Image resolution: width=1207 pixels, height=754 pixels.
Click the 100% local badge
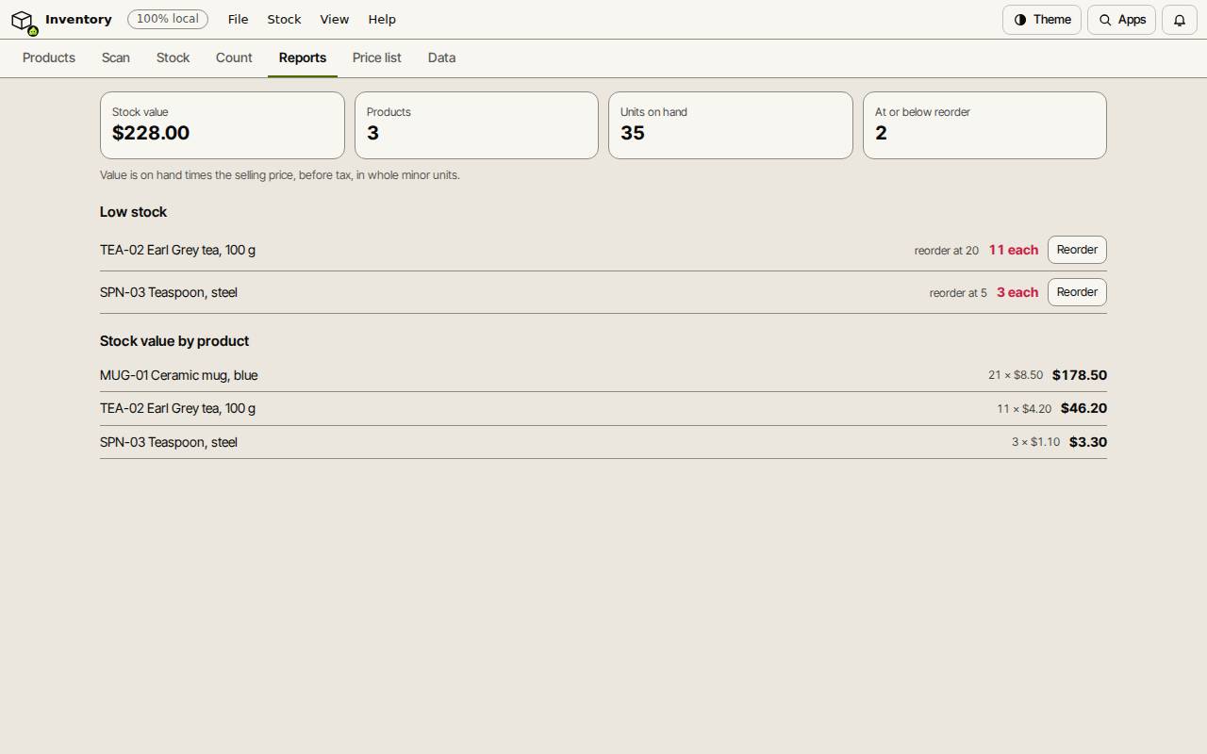click(168, 19)
